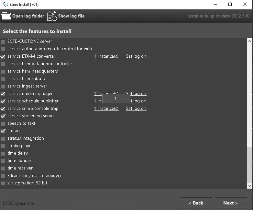Enable the SCTE-CUETONE server checkbox
This screenshot has width=253, height=210.
pyautogui.click(x=3, y=41)
